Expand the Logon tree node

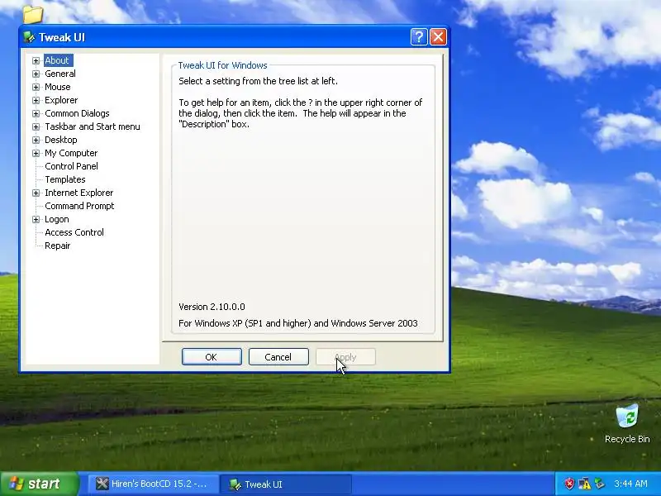(x=36, y=219)
